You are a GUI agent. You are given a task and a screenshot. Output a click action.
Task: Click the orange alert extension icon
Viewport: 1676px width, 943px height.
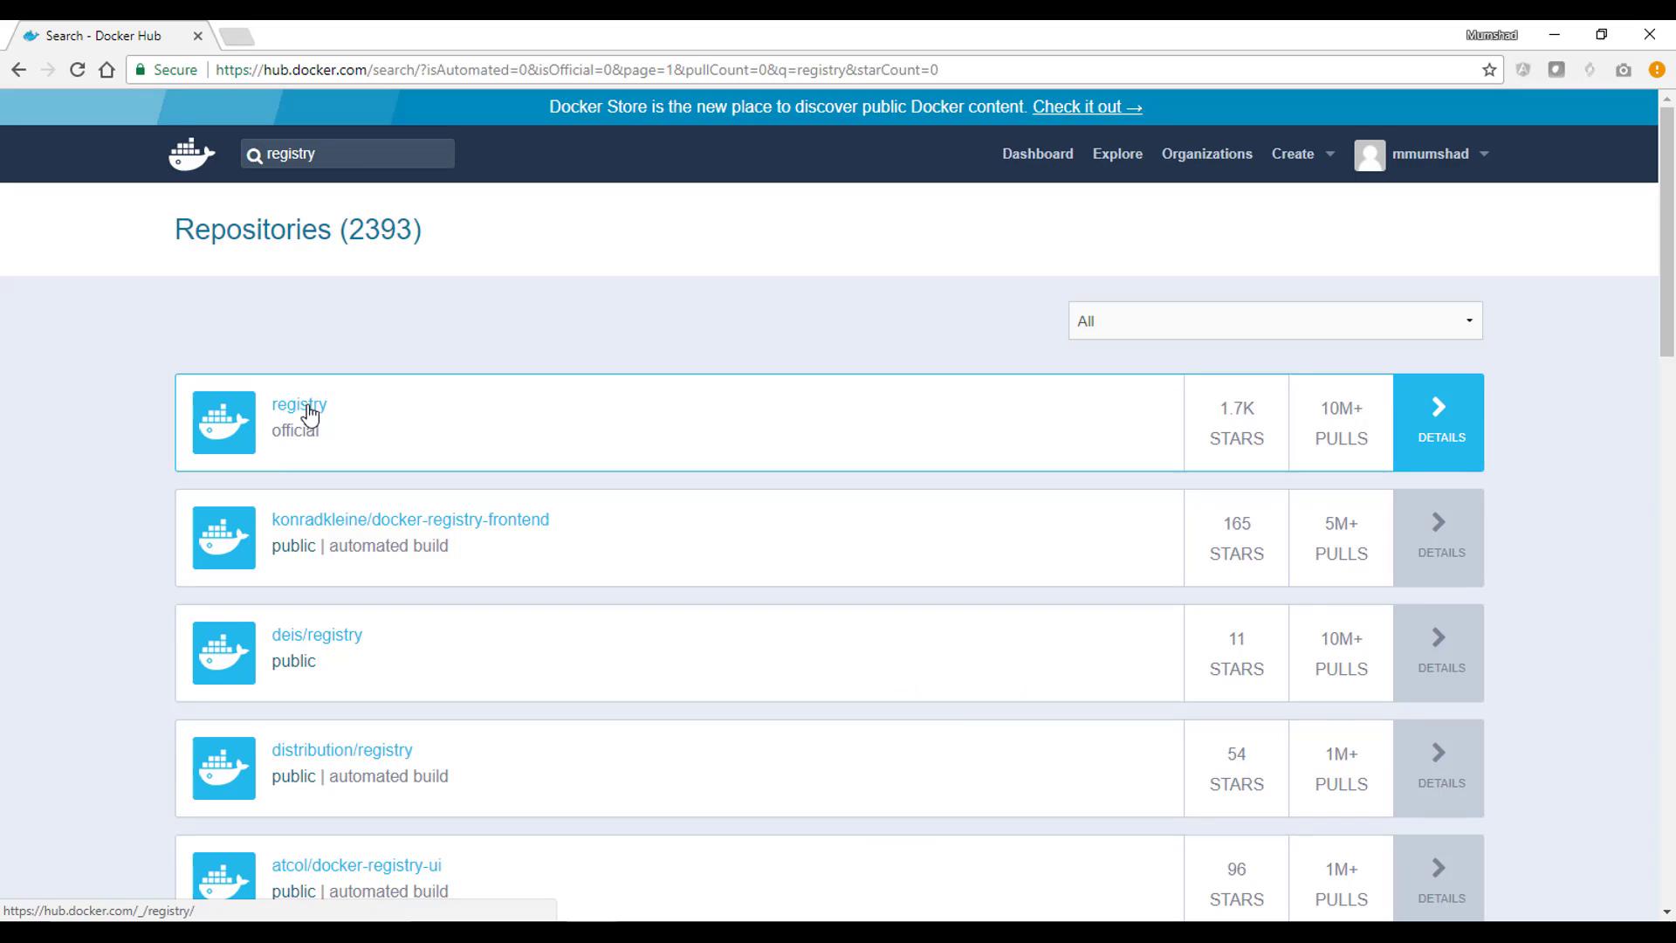pos(1656,70)
